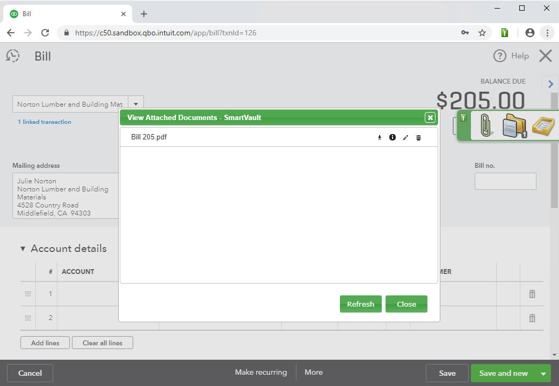Click Save and new button

click(x=503, y=373)
